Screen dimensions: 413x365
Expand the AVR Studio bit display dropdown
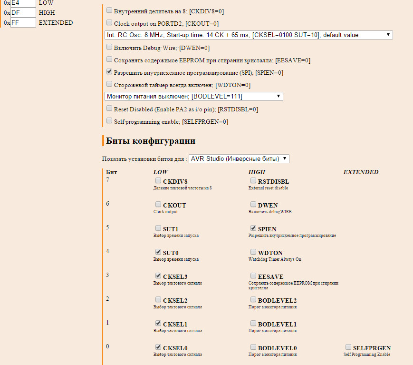click(239, 158)
